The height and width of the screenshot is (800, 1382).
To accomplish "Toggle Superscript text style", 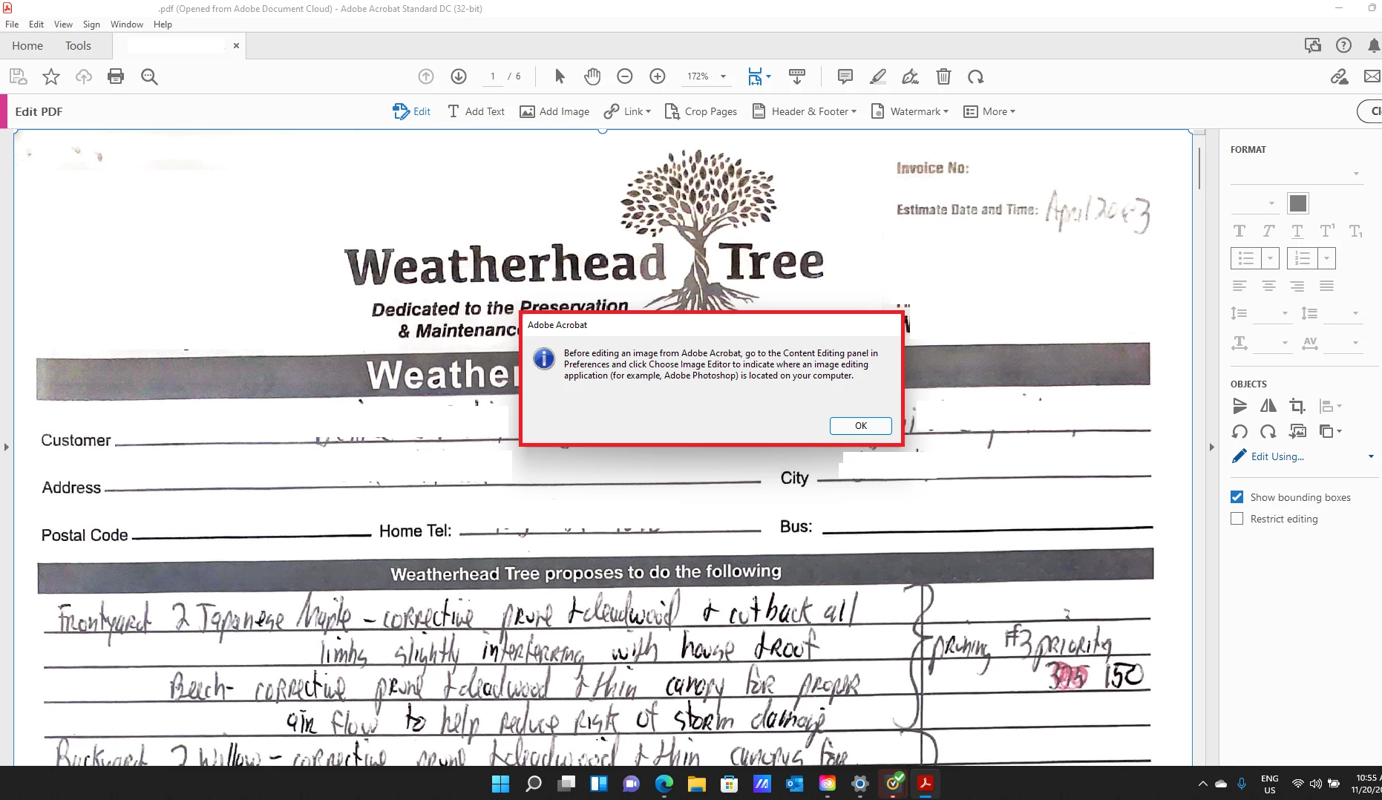I will 1326,231.
